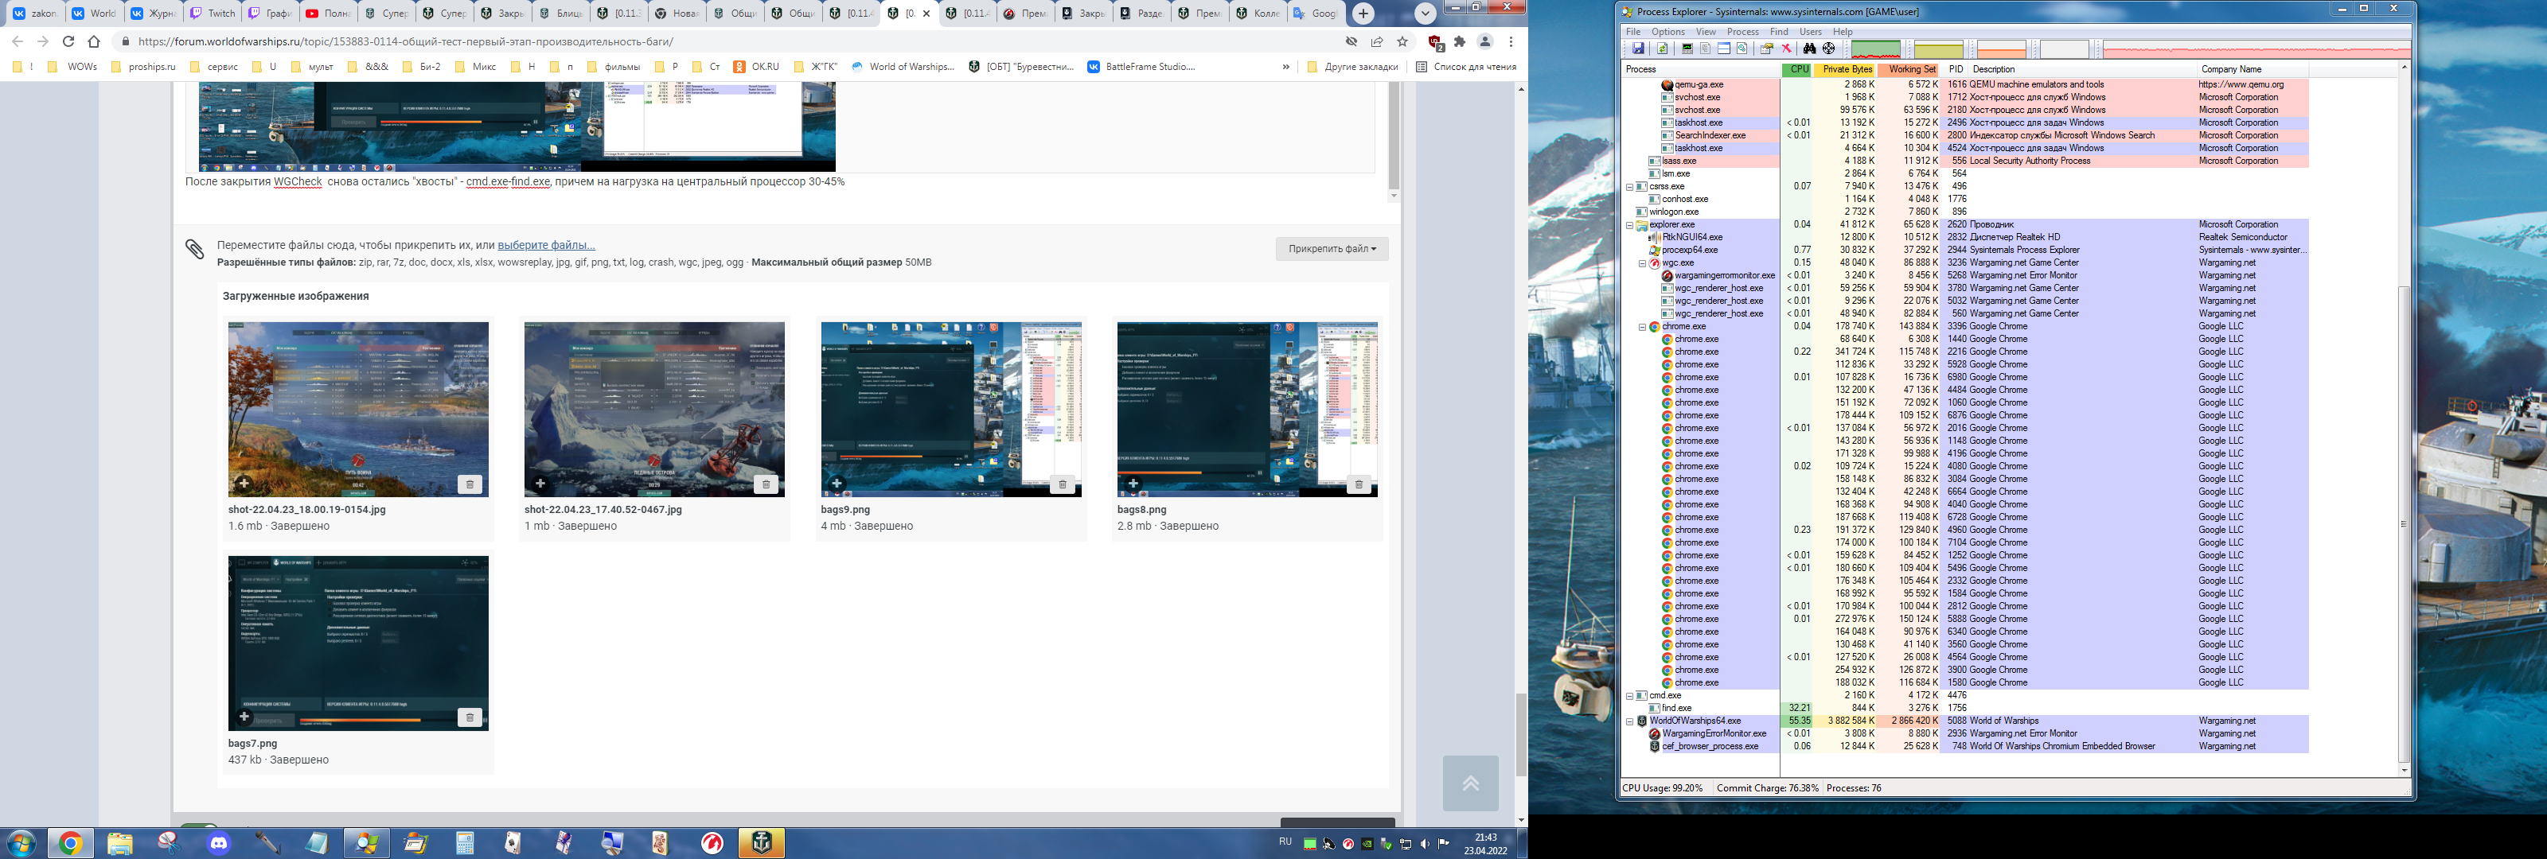The width and height of the screenshot is (2547, 859).
Task: Open System Information graph icon in Process Explorer
Action: 1687,49
